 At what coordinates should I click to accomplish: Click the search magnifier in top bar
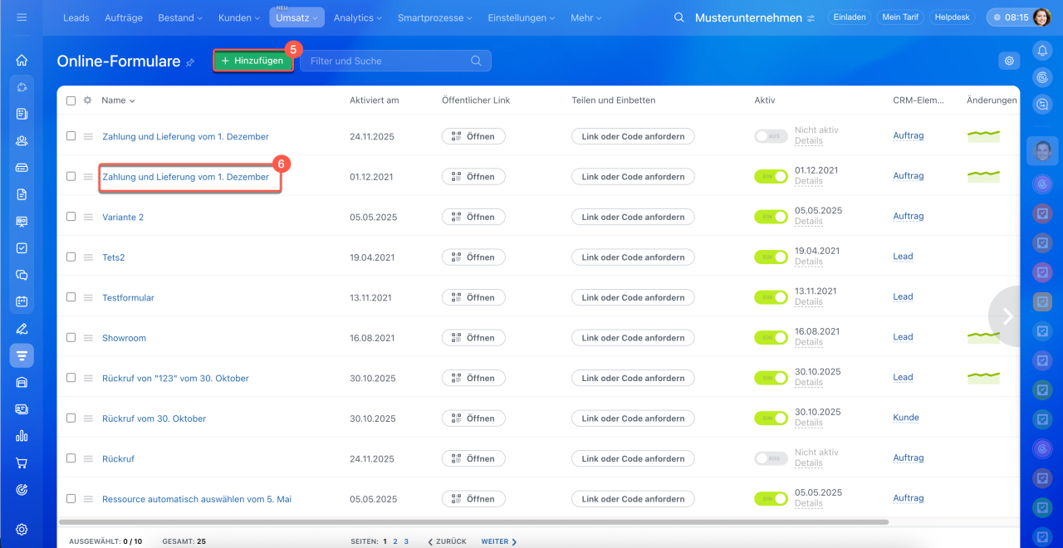coord(679,17)
